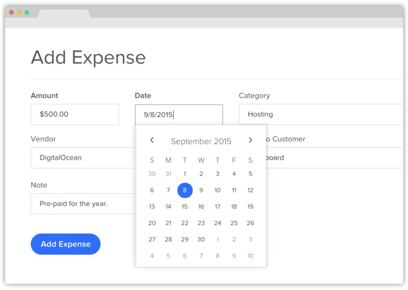
Task: Select September 7 in the second week row
Action: point(168,190)
